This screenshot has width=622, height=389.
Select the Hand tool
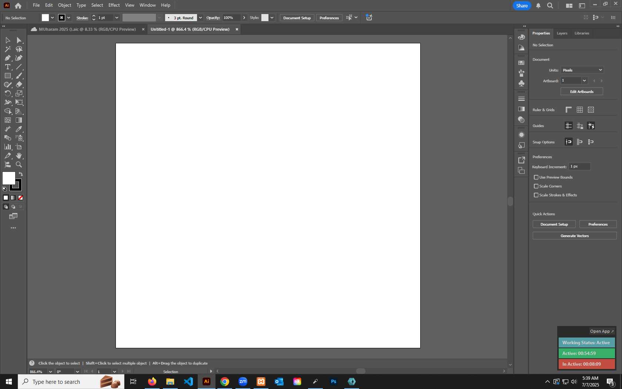point(19,156)
